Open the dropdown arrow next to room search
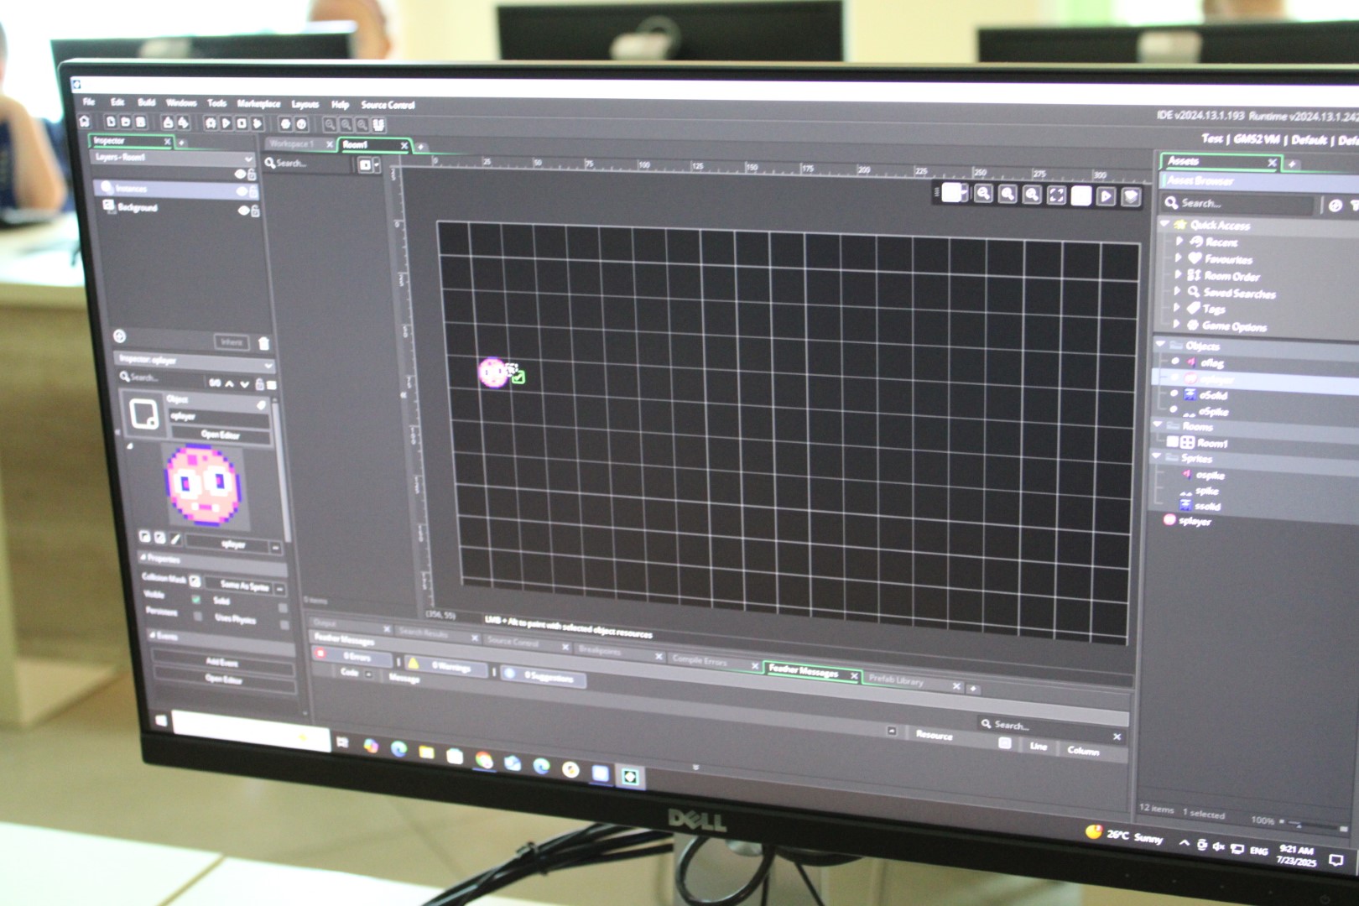Image resolution: width=1359 pixels, height=906 pixels. pos(377,165)
